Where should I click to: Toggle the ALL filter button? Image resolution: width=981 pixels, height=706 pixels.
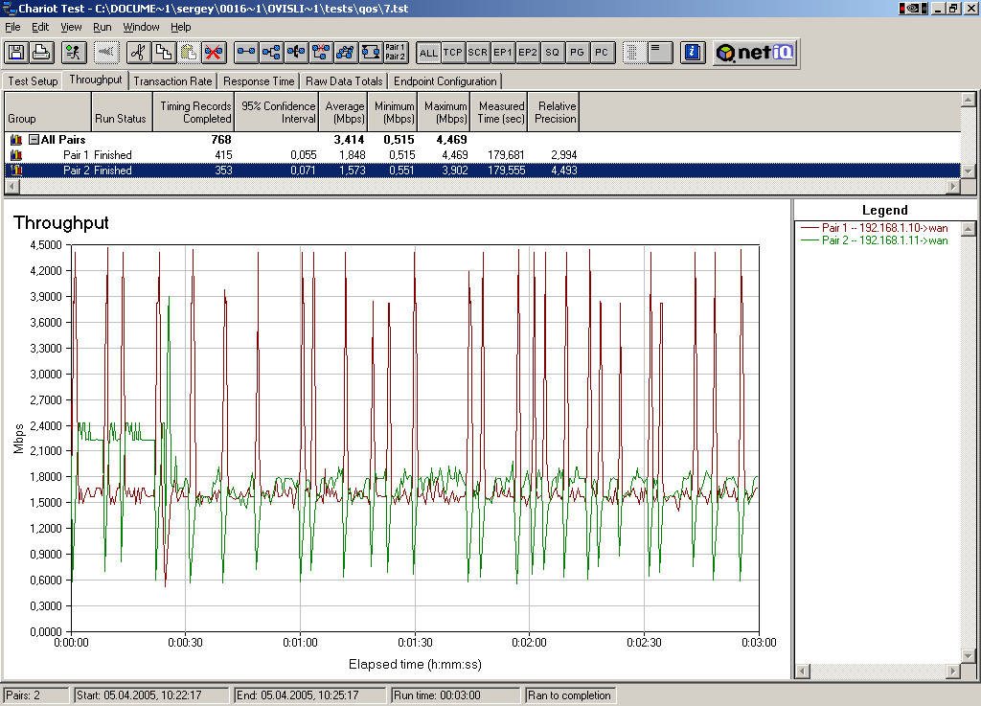(428, 53)
